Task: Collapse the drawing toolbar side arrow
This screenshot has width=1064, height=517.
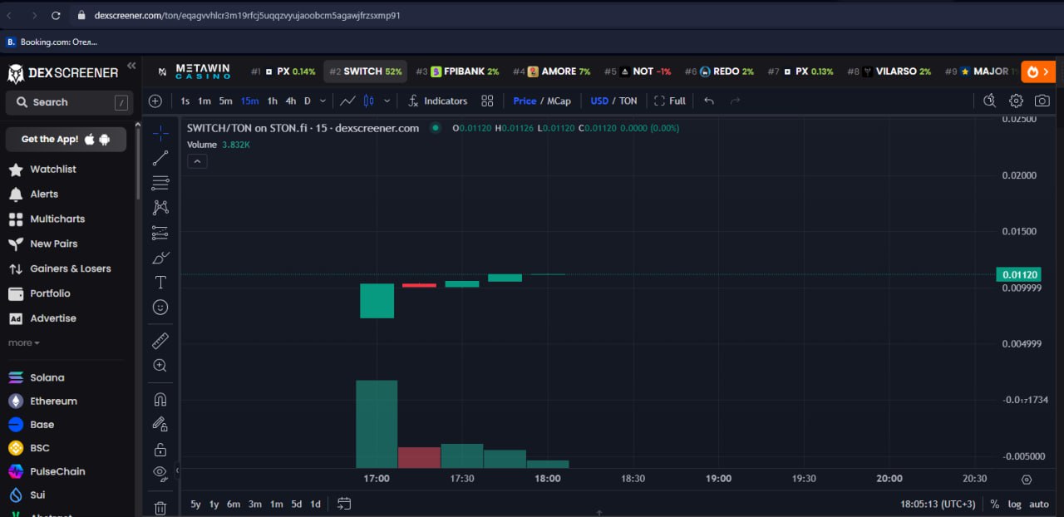Action: pos(177,470)
